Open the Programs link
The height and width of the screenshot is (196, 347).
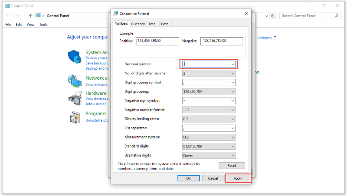coord(96,113)
